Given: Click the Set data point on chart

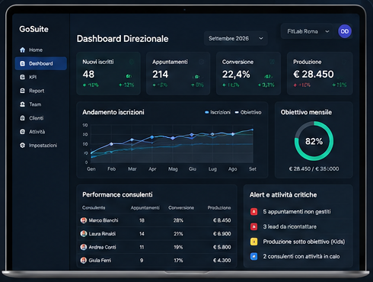Looking at the screenshot, I should (x=253, y=130).
